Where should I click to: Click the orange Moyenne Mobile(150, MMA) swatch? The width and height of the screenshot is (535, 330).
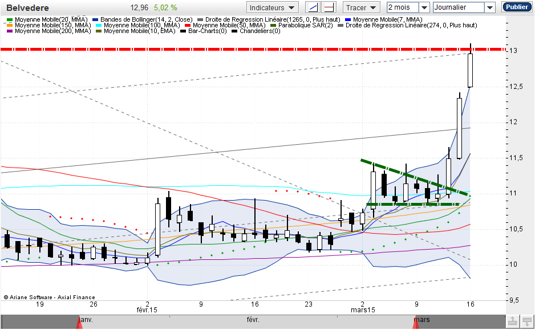click(10, 25)
